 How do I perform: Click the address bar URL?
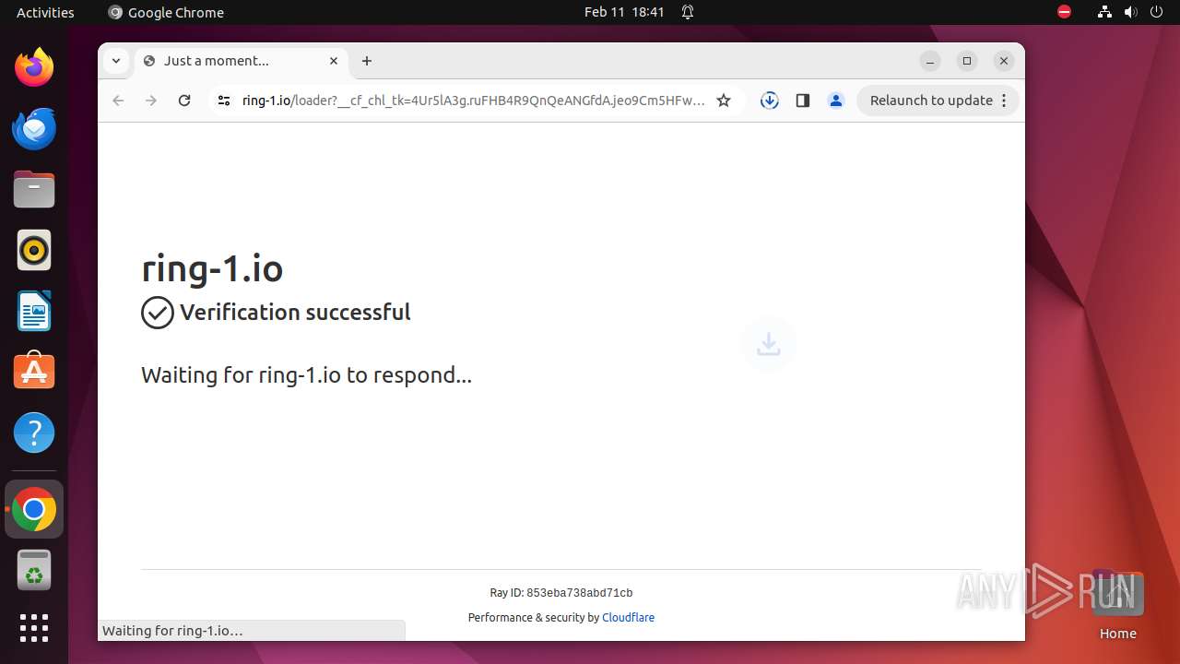(x=474, y=101)
